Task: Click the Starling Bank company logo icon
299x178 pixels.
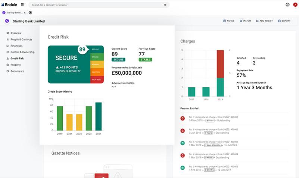Action: point(7,21)
